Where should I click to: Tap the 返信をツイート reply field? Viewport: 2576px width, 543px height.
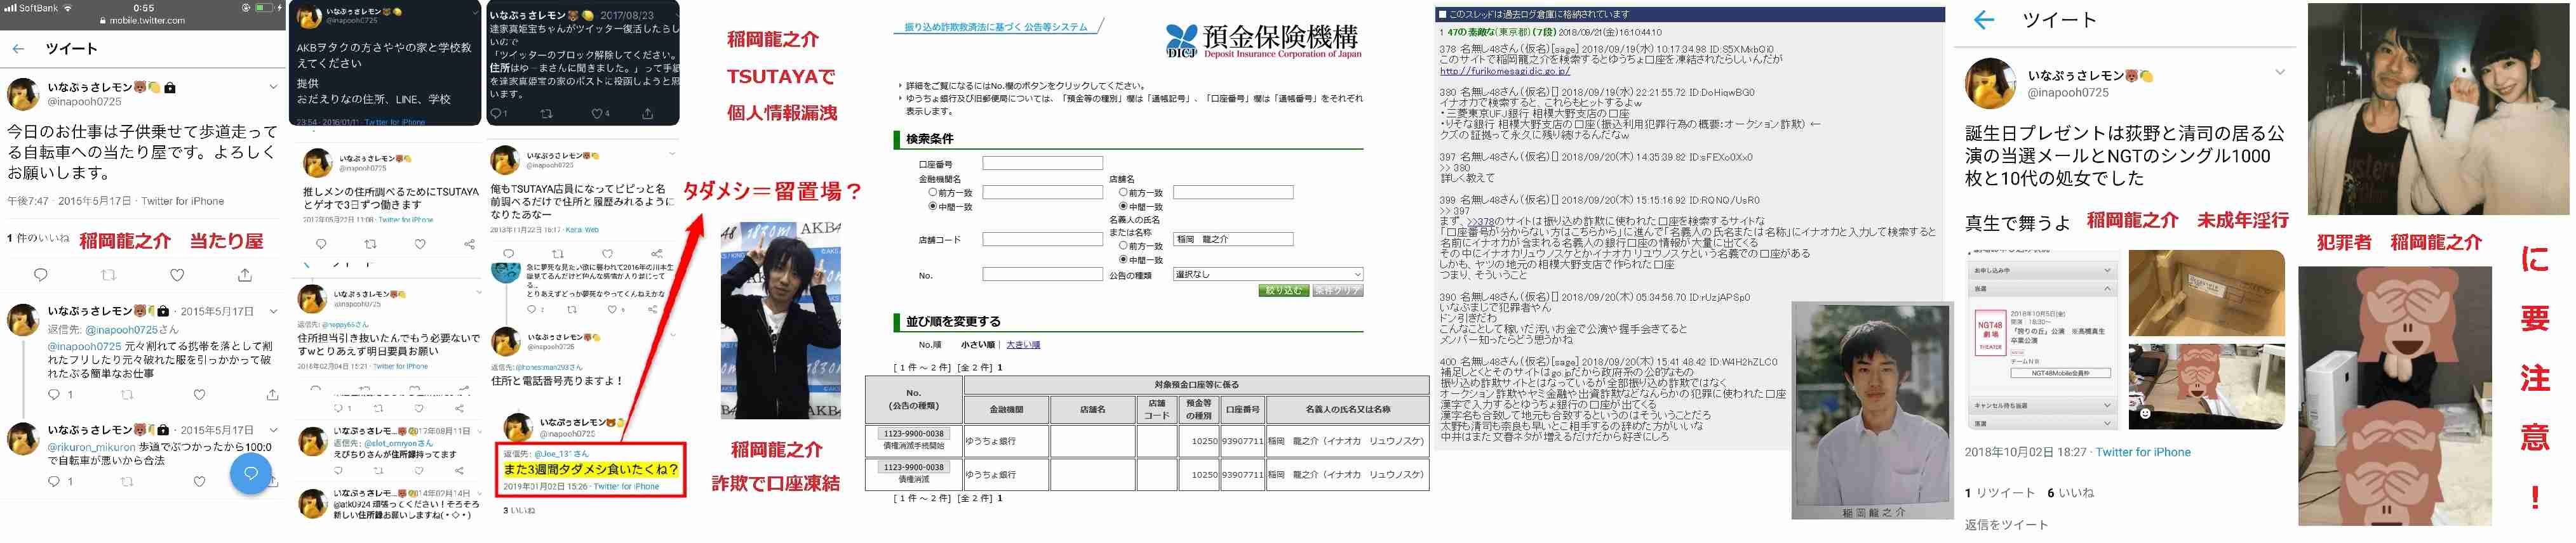[2007, 525]
